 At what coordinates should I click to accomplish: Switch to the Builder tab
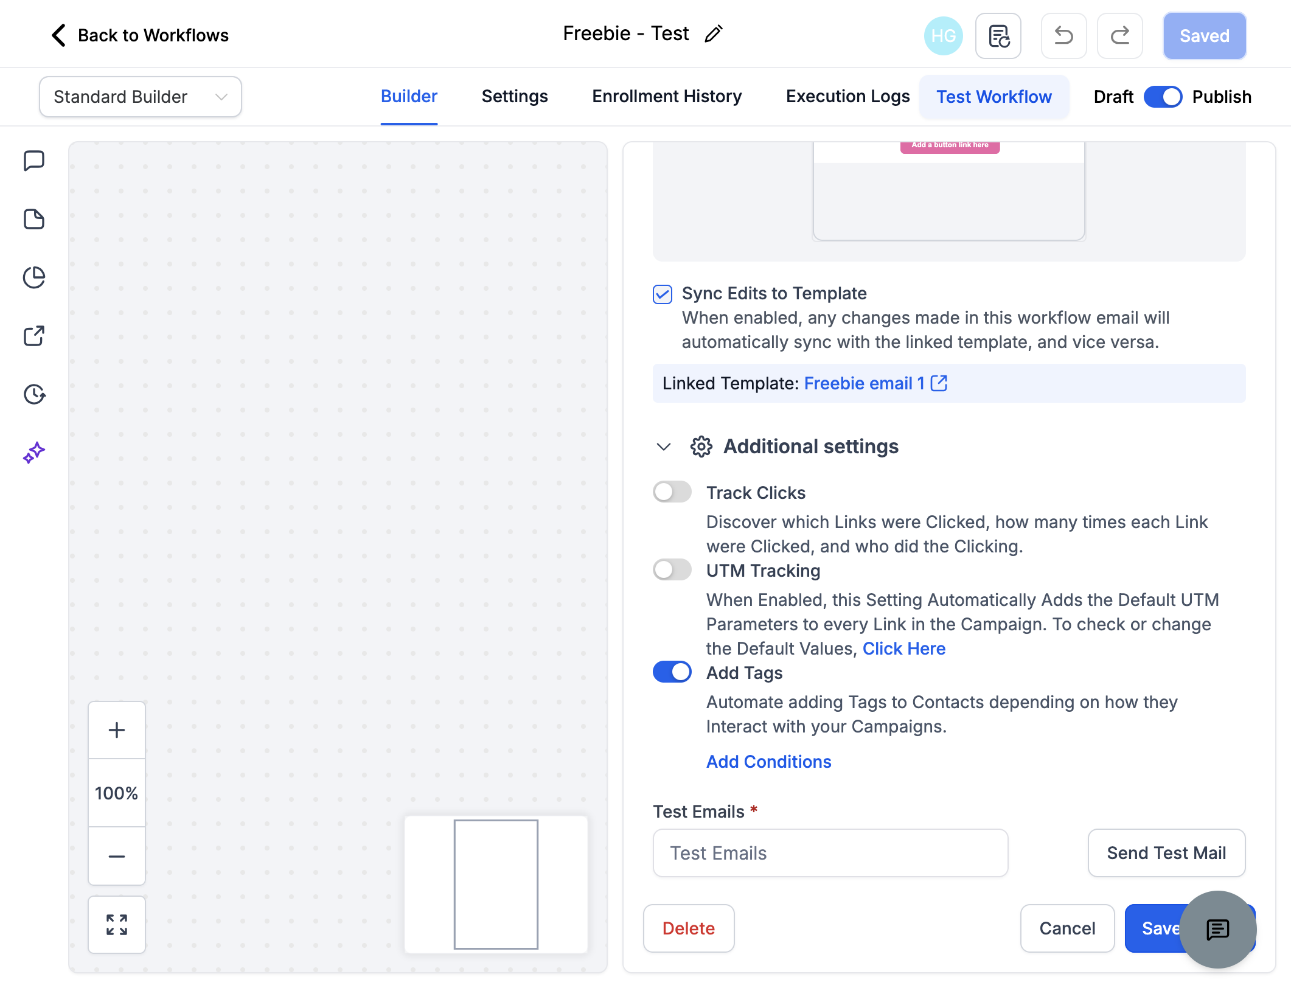409,96
